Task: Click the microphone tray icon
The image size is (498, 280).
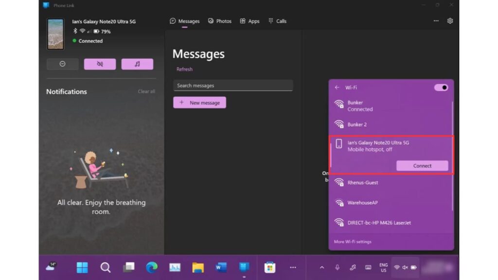Action: [x=338, y=267]
